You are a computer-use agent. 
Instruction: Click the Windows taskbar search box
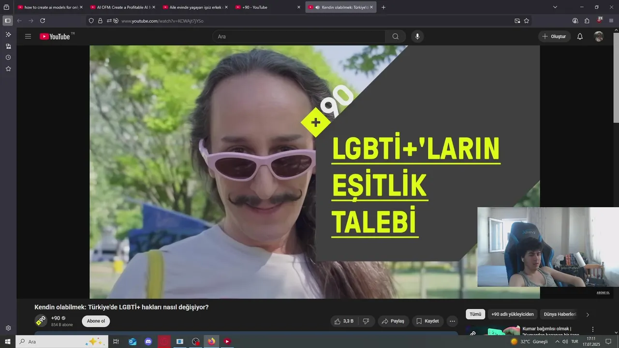point(62,341)
